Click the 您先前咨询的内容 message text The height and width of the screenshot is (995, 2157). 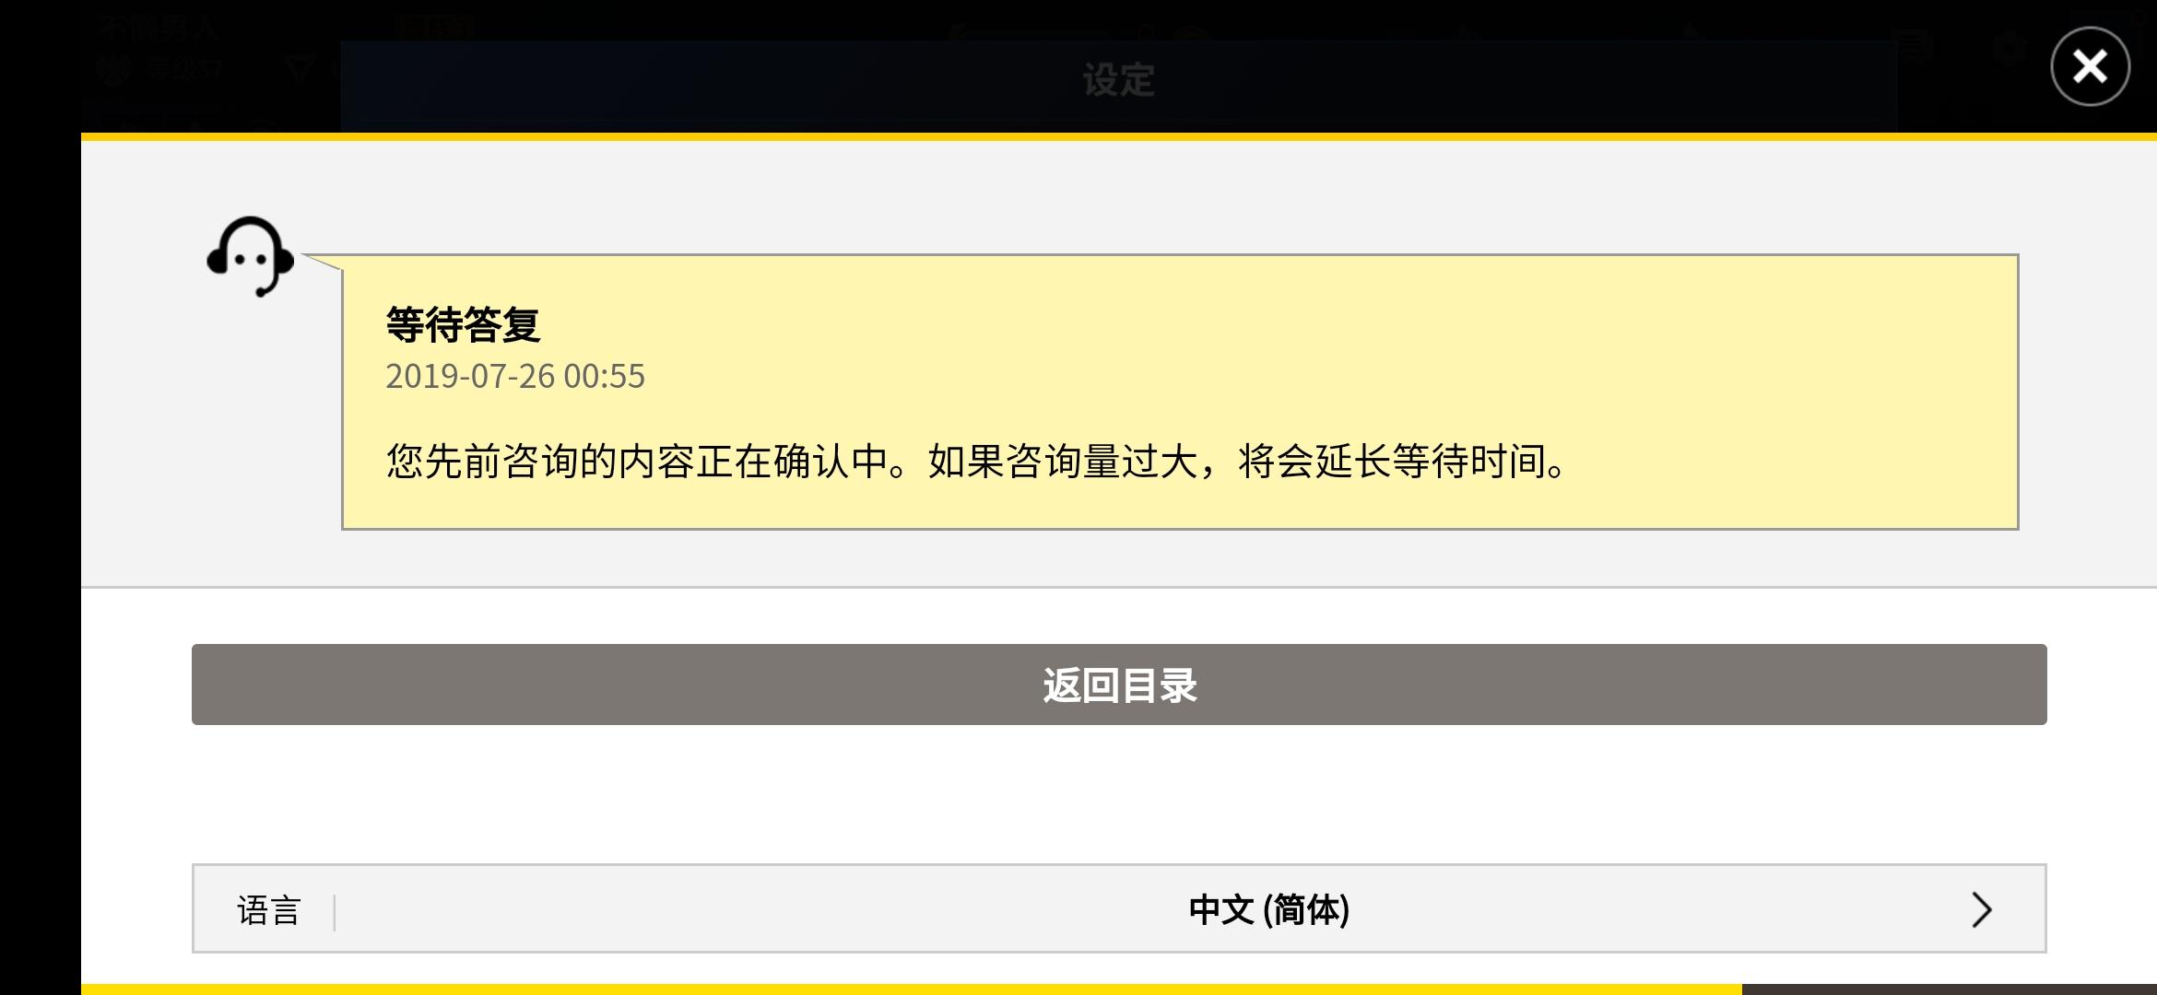975,461
